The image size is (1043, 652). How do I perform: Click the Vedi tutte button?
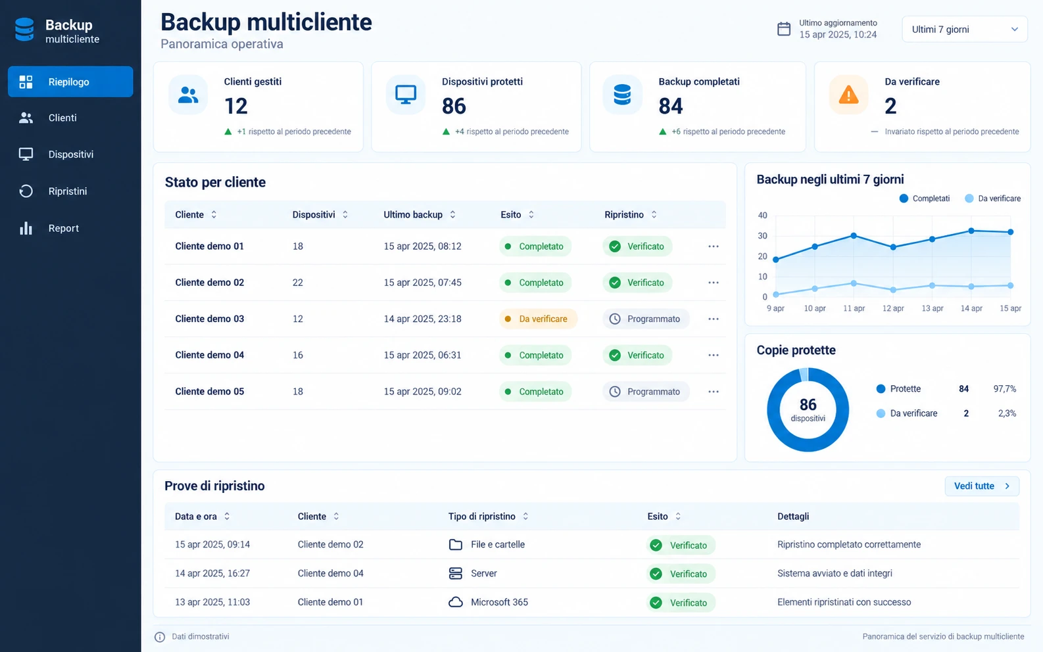(x=982, y=486)
